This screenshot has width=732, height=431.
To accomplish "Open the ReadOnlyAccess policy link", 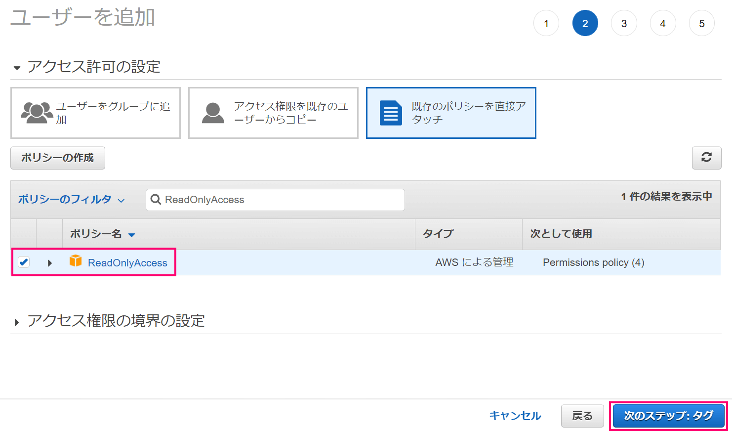I will (x=127, y=262).
